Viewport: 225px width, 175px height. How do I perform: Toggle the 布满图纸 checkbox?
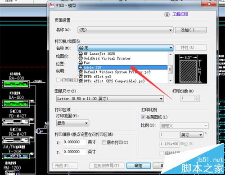[x=143, y=117]
